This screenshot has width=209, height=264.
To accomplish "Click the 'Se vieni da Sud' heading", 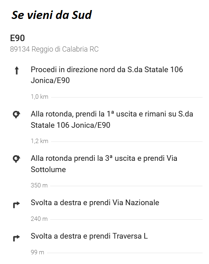I will [x=51, y=15].
